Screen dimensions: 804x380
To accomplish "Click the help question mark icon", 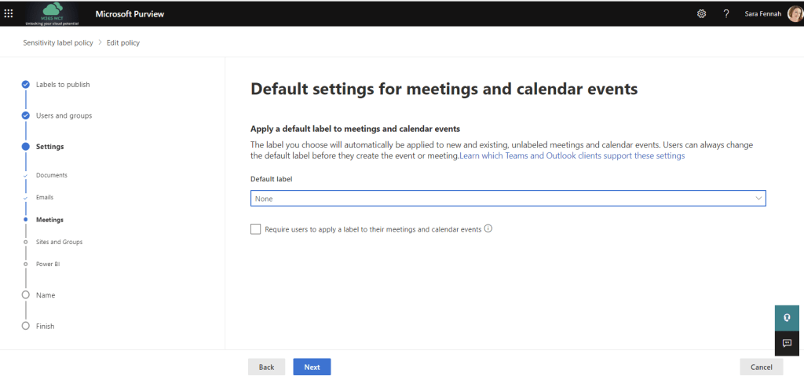I will click(x=726, y=13).
